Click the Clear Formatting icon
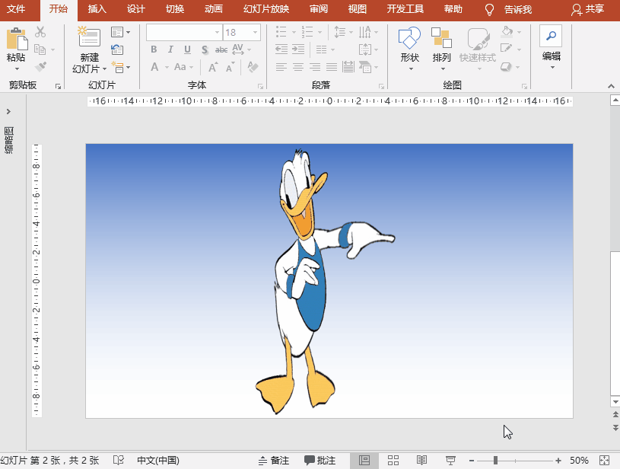 point(253,67)
